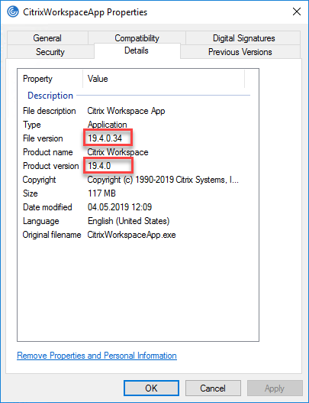Confirm with the OK button

click(151, 388)
